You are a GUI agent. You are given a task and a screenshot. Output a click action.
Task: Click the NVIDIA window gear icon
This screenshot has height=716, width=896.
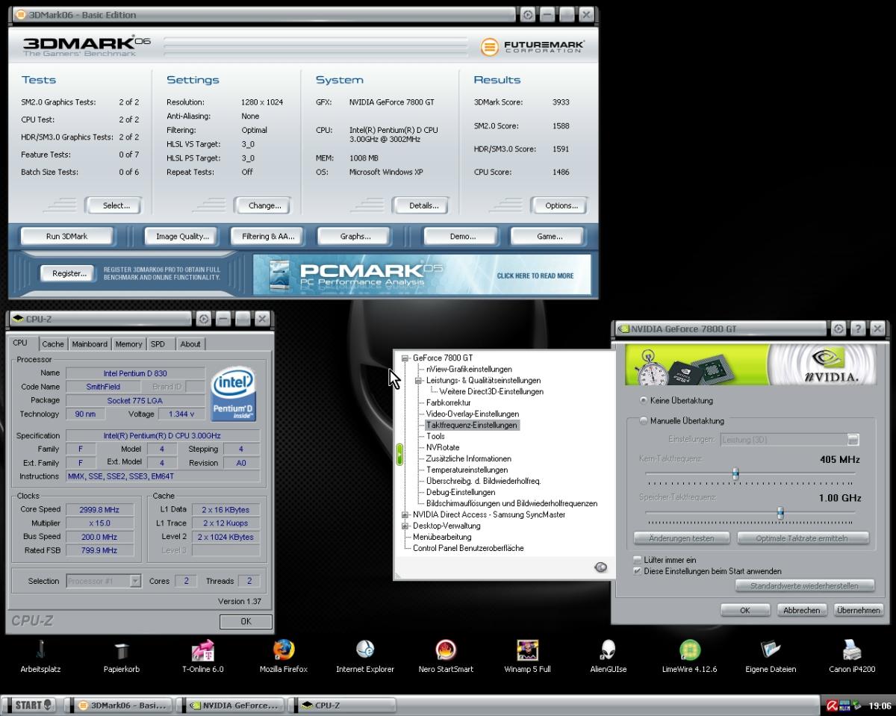839,329
